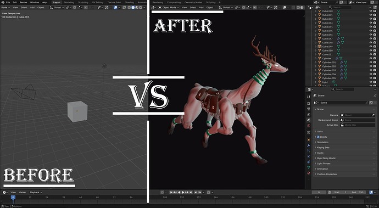Select Cylinder.005 in the outliner
Viewport: 379px width, 208px height.
(x=329, y=78)
